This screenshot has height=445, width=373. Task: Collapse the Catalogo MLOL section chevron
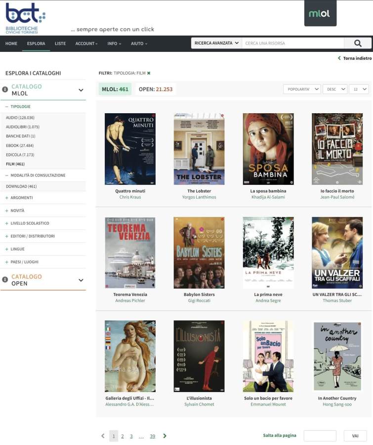81,90
